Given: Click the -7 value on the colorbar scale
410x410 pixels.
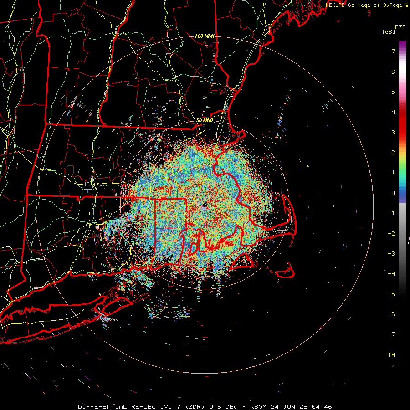Looking at the screenshot, I should click(x=391, y=334).
